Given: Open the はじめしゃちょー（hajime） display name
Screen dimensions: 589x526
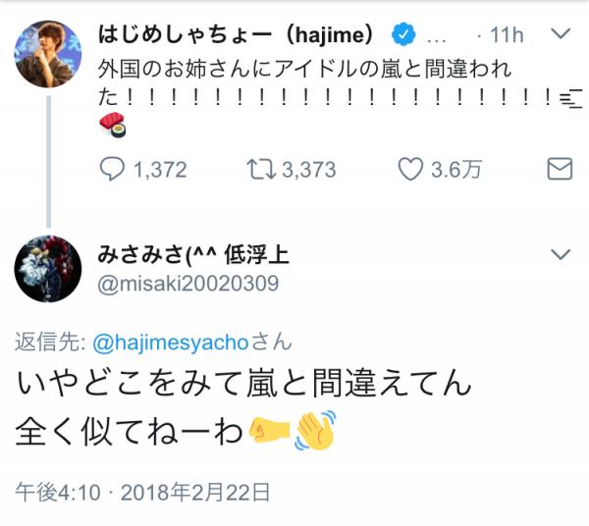Looking at the screenshot, I should pyautogui.click(x=237, y=35).
